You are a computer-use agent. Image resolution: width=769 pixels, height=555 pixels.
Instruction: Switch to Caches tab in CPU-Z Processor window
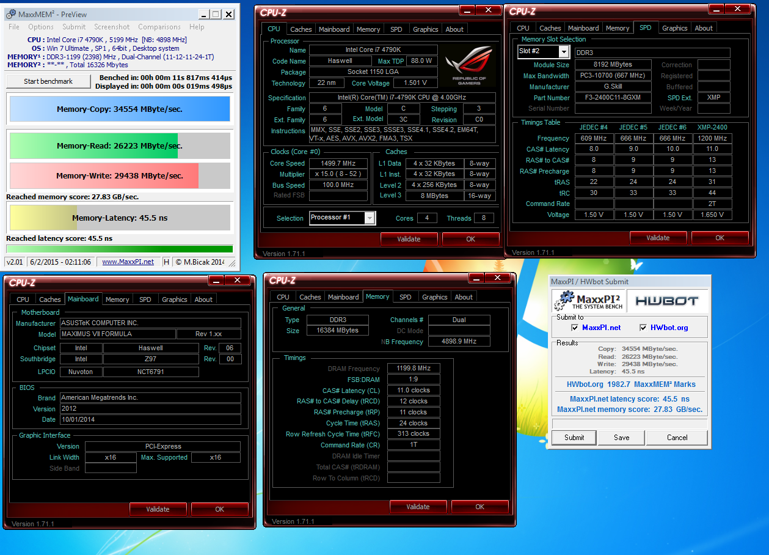point(301,29)
